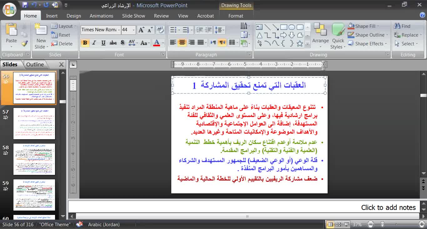Screen dimensions: 427x229
Task: Toggle Strikethrough formatting
Action: click(113, 43)
